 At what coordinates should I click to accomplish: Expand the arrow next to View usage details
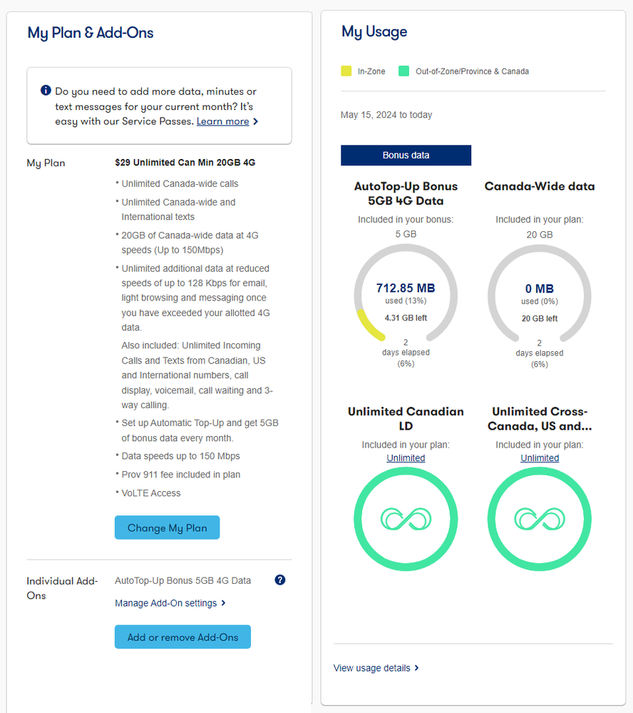tap(417, 668)
